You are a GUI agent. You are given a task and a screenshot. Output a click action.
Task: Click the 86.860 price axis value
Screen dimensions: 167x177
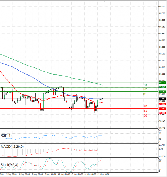(162, 20)
